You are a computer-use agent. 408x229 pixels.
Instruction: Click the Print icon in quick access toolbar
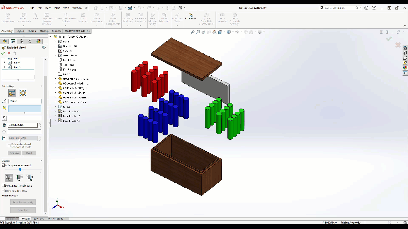(x=130, y=8)
